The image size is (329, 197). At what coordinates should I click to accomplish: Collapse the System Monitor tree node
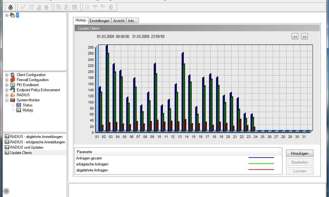click(x=7, y=100)
